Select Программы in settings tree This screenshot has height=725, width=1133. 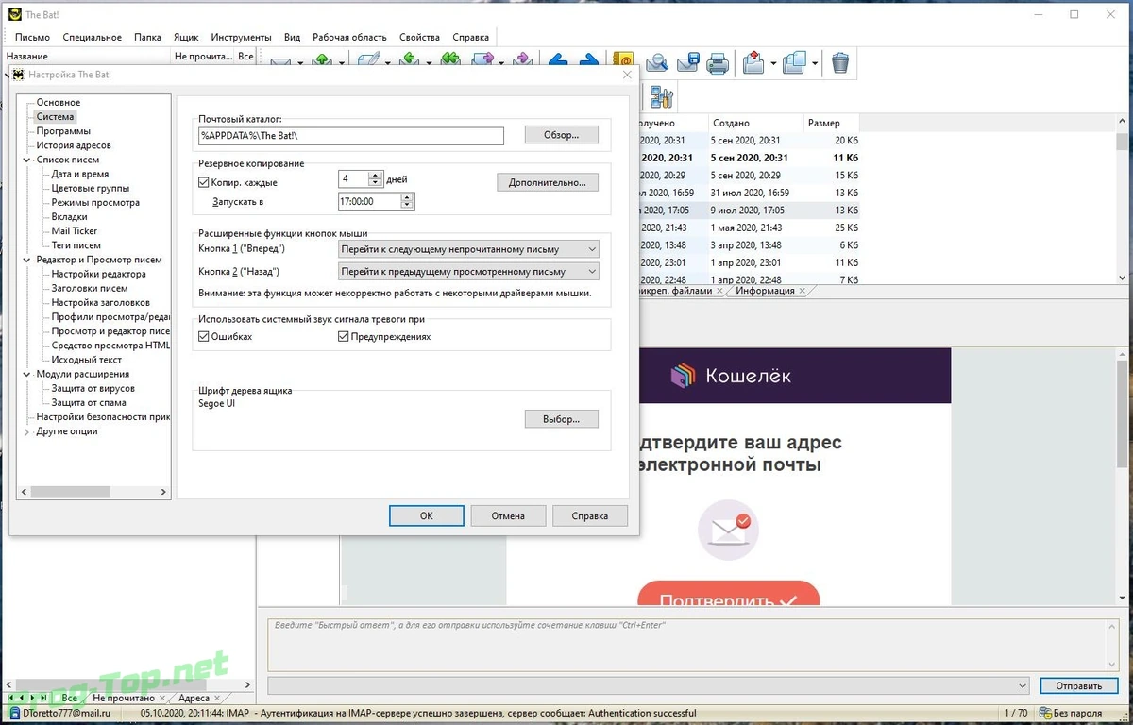pos(63,131)
